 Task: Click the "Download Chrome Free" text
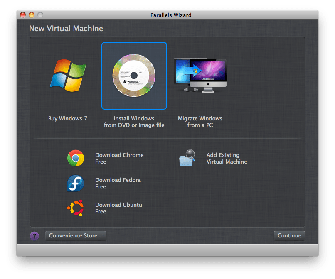pos(119,158)
